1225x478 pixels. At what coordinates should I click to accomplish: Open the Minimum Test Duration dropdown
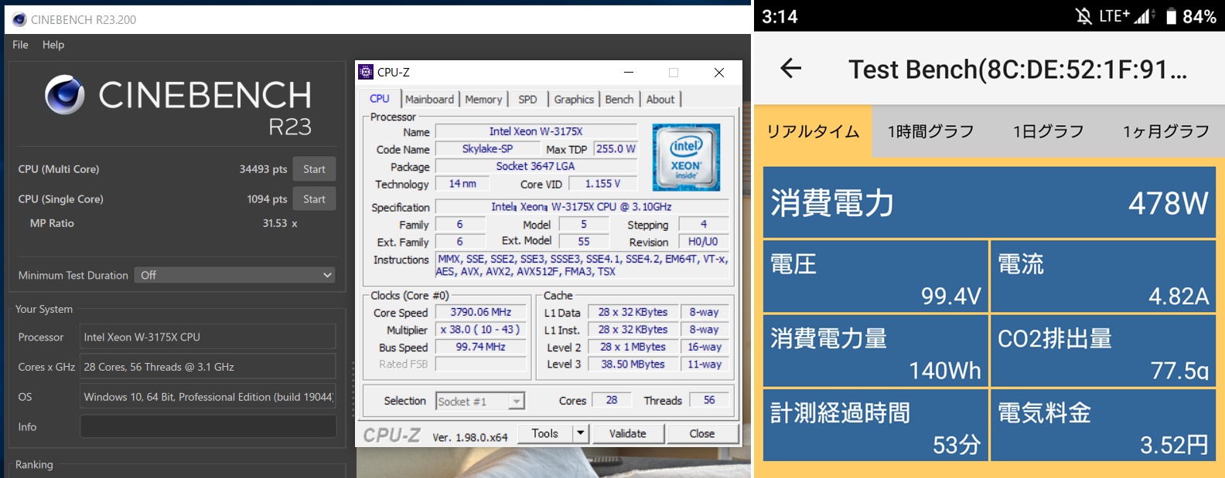coord(235,275)
